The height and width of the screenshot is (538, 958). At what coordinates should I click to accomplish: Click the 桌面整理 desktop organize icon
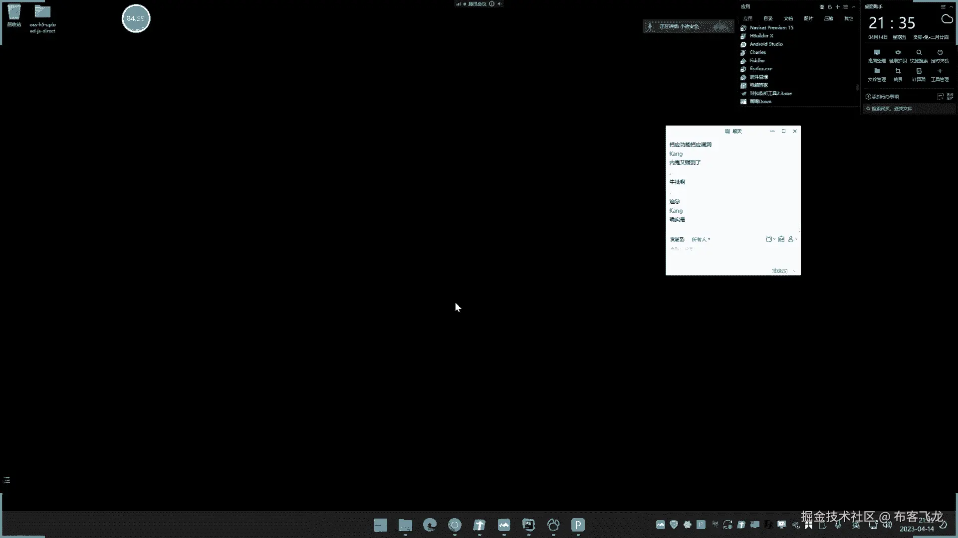click(877, 53)
